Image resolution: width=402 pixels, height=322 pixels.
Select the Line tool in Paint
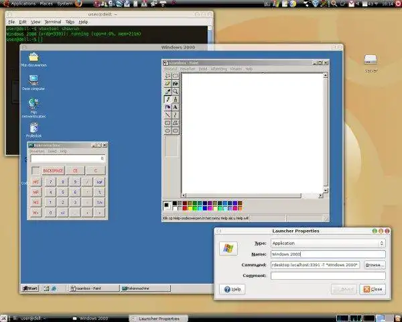167,115
